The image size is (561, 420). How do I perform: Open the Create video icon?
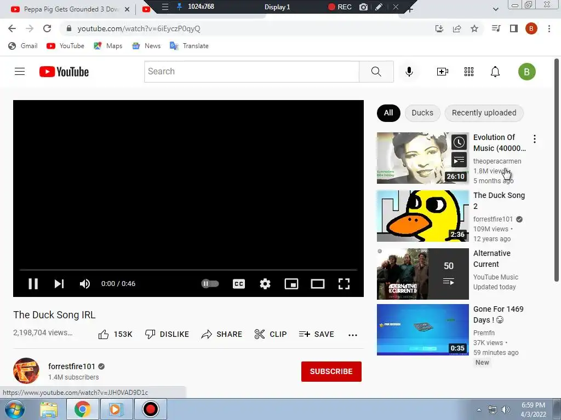(x=443, y=72)
